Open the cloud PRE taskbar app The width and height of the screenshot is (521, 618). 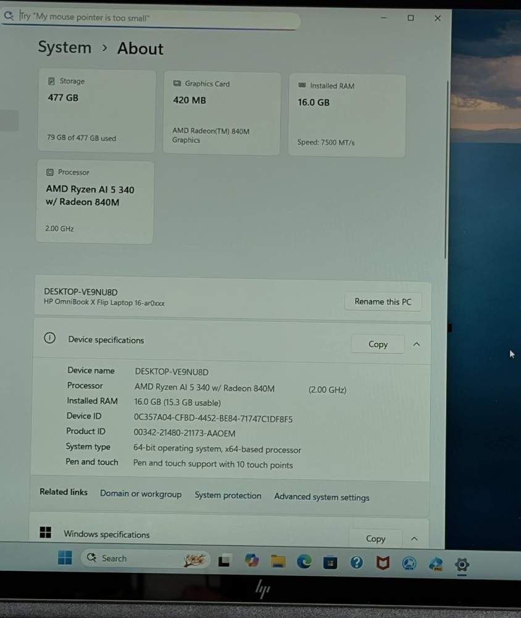pyautogui.click(x=436, y=564)
